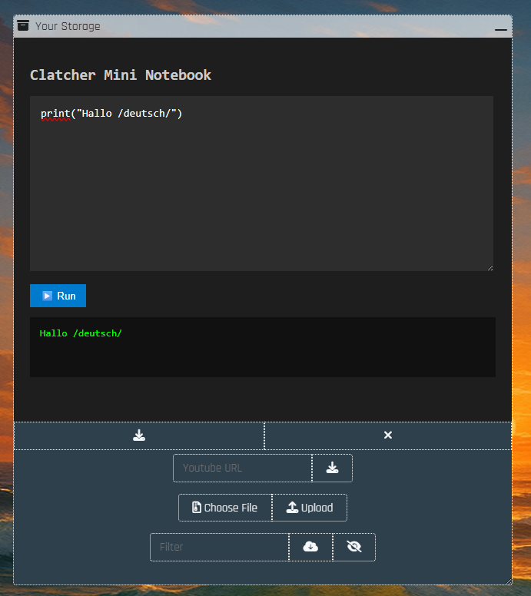Viewport: 531px width, 596px height.
Task: Download video from Youtube URL
Action: pos(332,468)
